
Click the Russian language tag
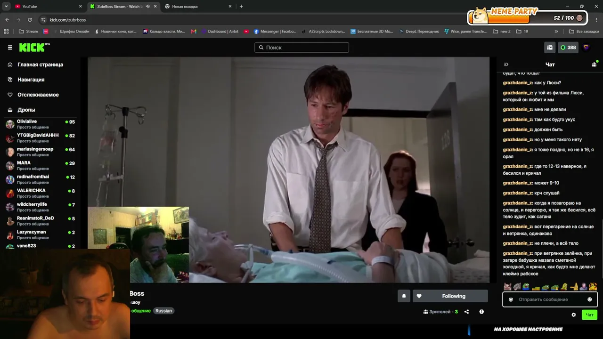[x=163, y=311]
